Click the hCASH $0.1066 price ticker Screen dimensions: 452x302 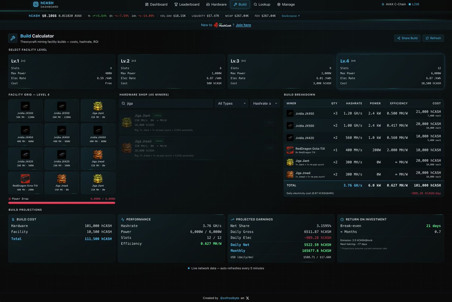click(x=43, y=16)
